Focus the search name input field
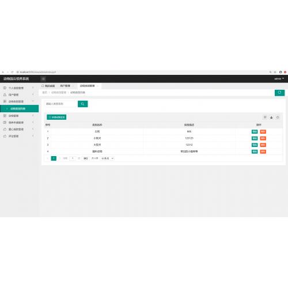288x288 pixels. point(60,104)
